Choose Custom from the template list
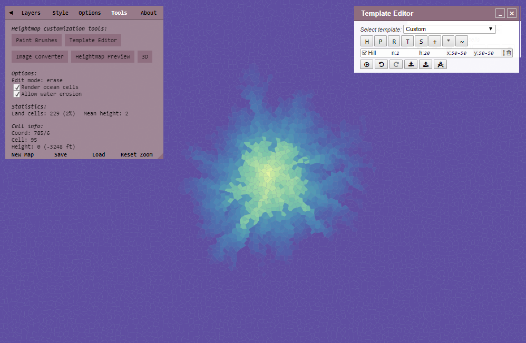 pyautogui.click(x=449, y=29)
